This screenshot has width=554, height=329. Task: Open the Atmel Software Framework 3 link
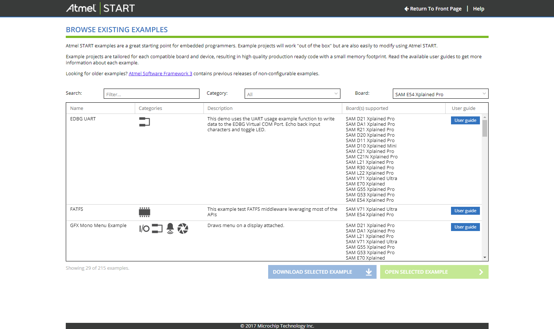[x=160, y=73]
